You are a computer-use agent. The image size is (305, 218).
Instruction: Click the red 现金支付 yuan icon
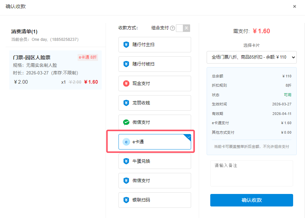(x=126, y=84)
